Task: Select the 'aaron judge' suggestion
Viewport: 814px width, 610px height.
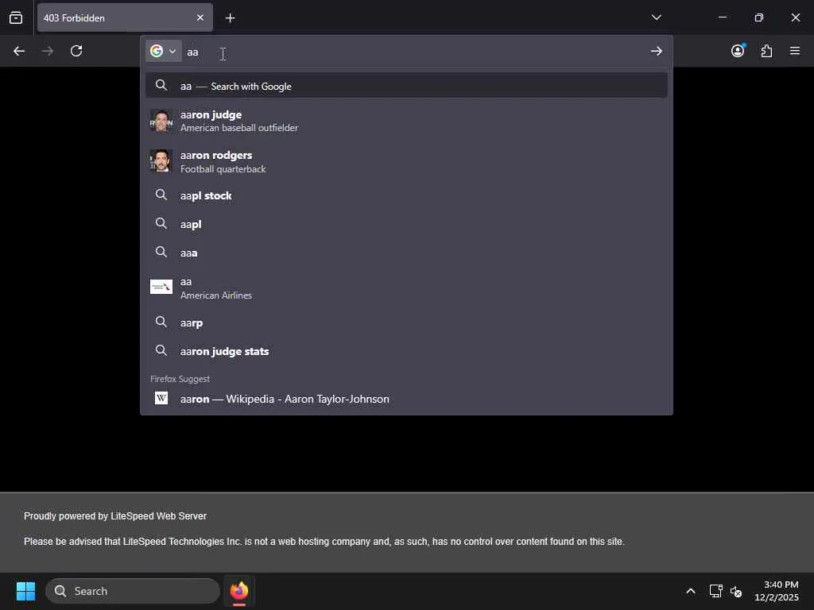Action: coord(406,121)
